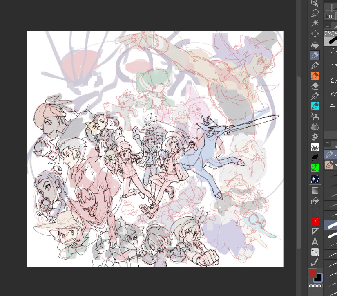This screenshot has height=296, width=337.
Task: Select the orange marker tool
Action: coord(315,76)
